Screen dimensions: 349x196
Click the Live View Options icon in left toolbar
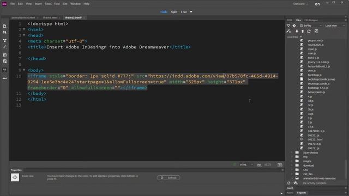coord(5,70)
